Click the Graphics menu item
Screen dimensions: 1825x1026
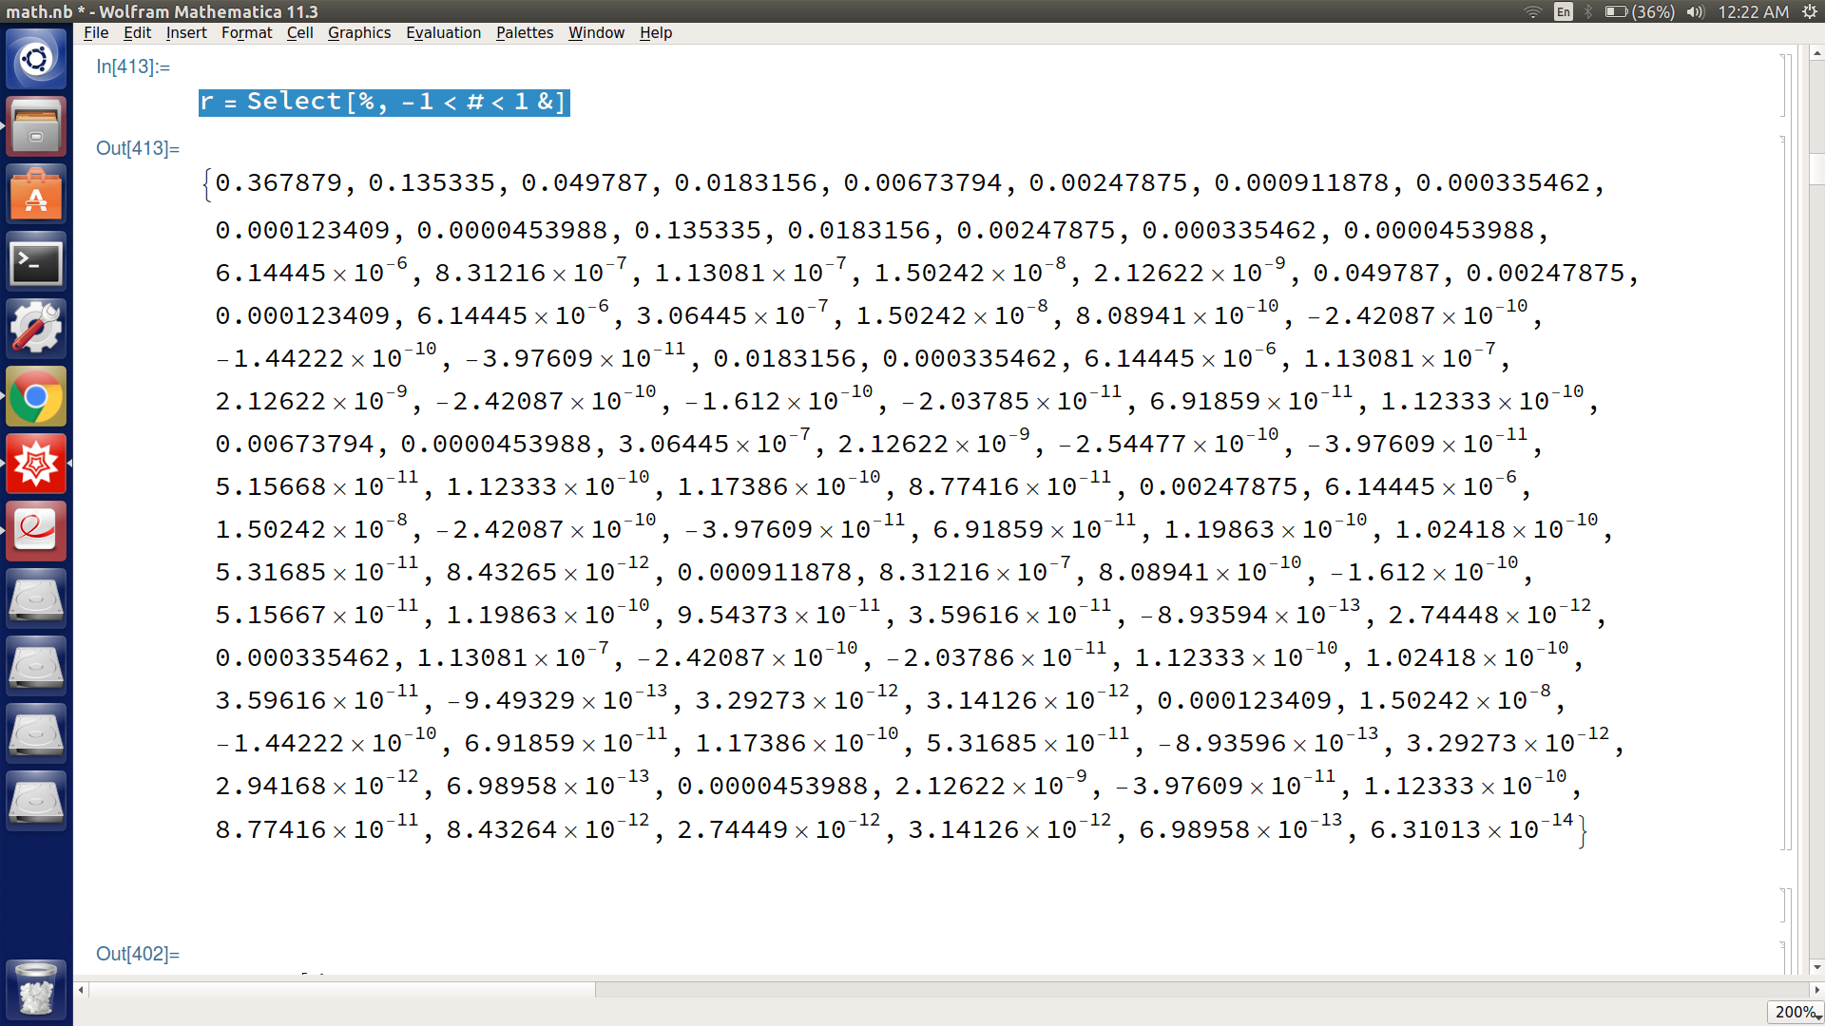pyautogui.click(x=356, y=31)
